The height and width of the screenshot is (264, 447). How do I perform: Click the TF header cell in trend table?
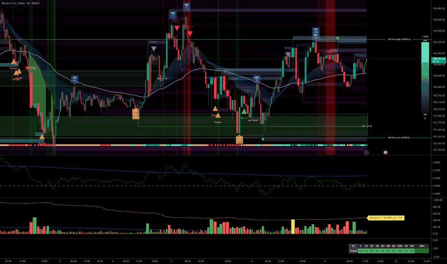[353, 246]
